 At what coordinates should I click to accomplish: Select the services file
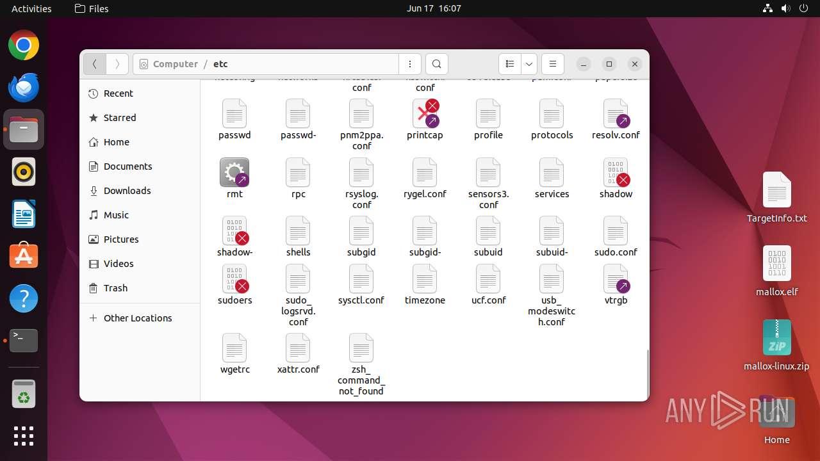[x=552, y=172]
